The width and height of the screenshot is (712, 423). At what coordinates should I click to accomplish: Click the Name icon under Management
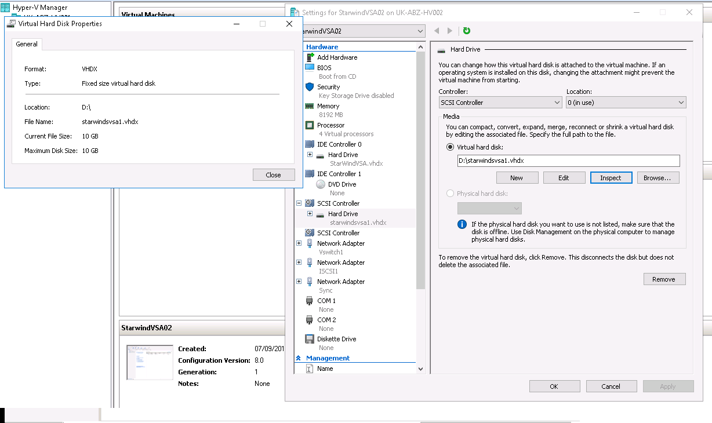310,369
